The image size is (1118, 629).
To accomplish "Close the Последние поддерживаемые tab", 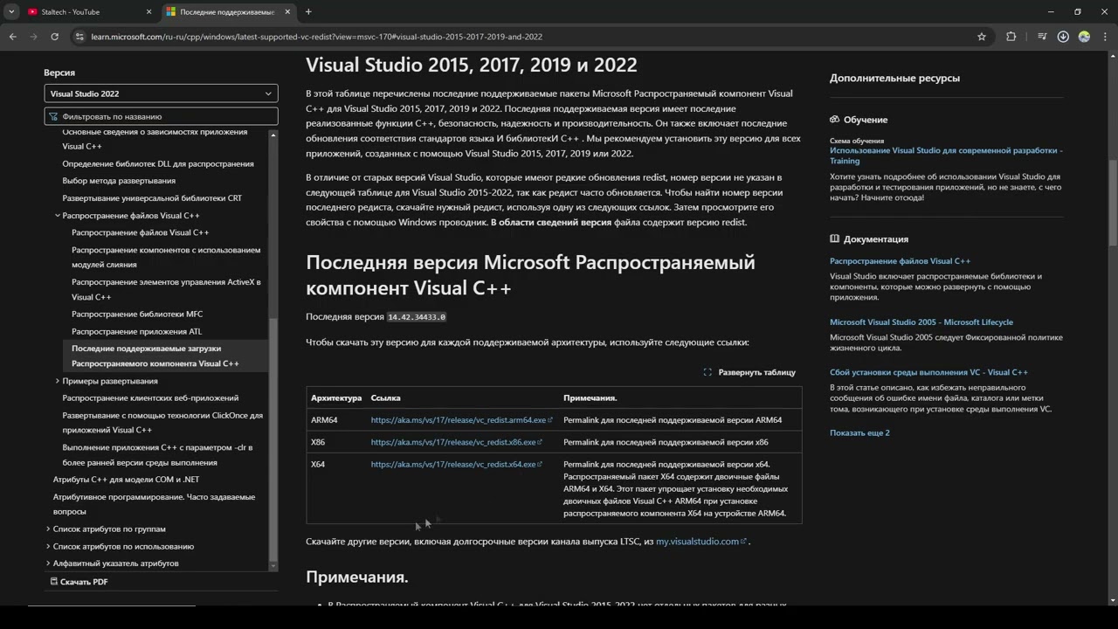I will tap(287, 12).
